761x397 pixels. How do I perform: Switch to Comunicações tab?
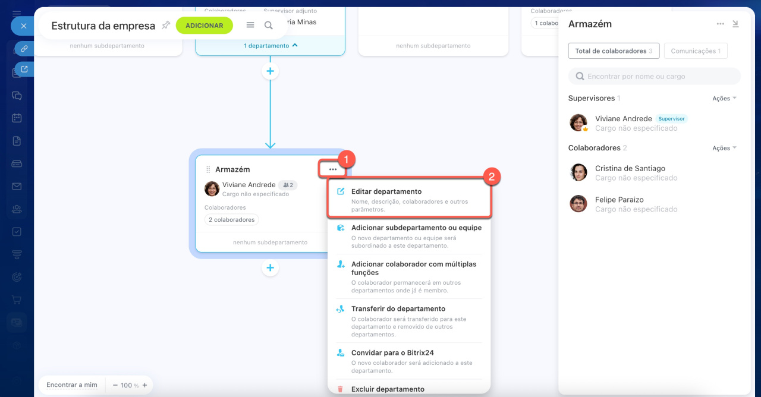click(x=695, y=51)
